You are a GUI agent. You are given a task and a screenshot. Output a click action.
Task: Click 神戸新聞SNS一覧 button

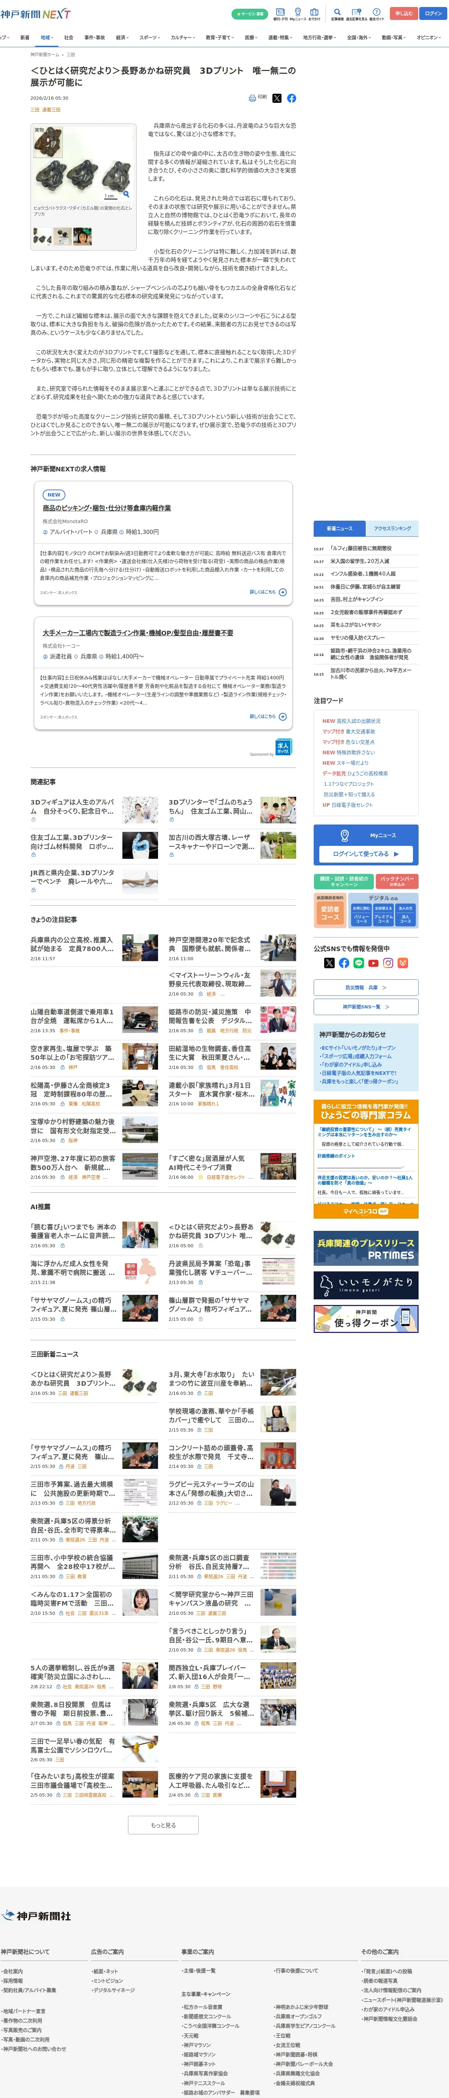pos(366,1007)
